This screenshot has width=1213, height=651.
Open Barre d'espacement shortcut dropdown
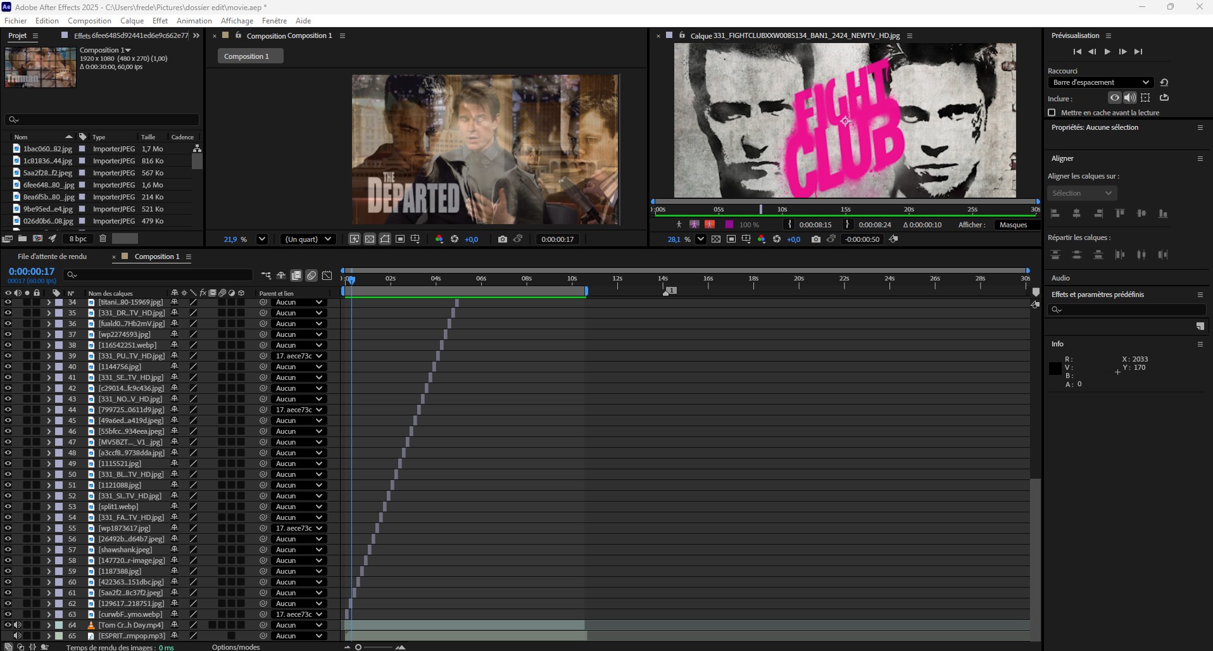pyautogui.click(x=1101, y=82)
